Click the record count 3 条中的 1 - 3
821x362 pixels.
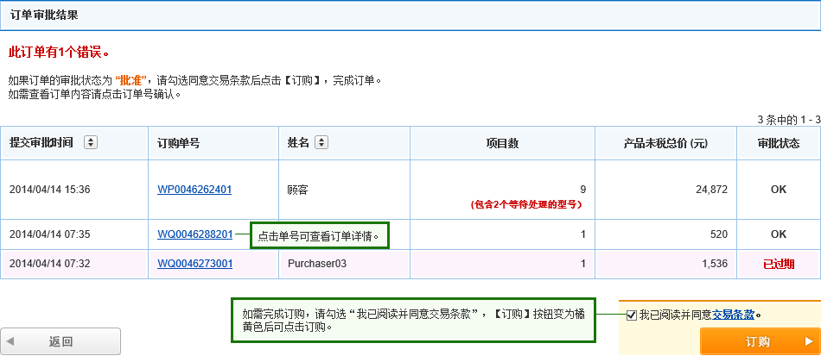coord(788,120)
